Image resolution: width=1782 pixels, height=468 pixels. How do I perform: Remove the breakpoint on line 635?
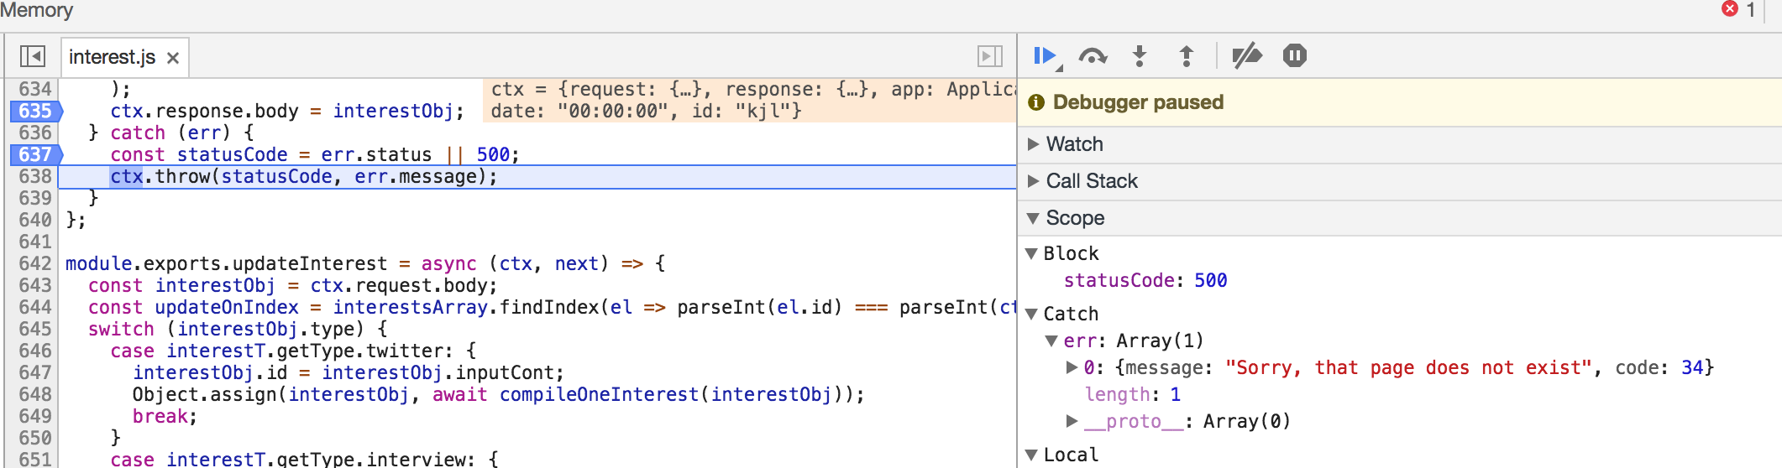pyautogui.click(x=36, y=111)
